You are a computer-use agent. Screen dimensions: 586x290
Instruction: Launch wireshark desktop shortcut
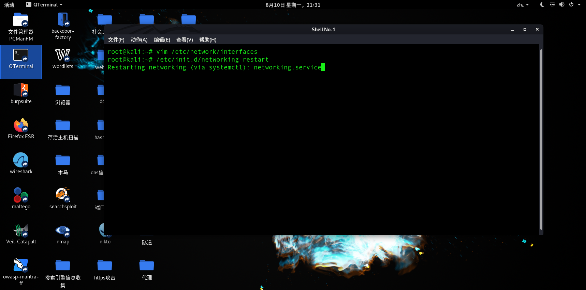[x=21, y=164]
